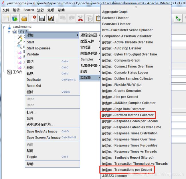This screenshot has height=179, width=186.
Task: Click the New test plan toolbar icon
Action: coord(6,19)
